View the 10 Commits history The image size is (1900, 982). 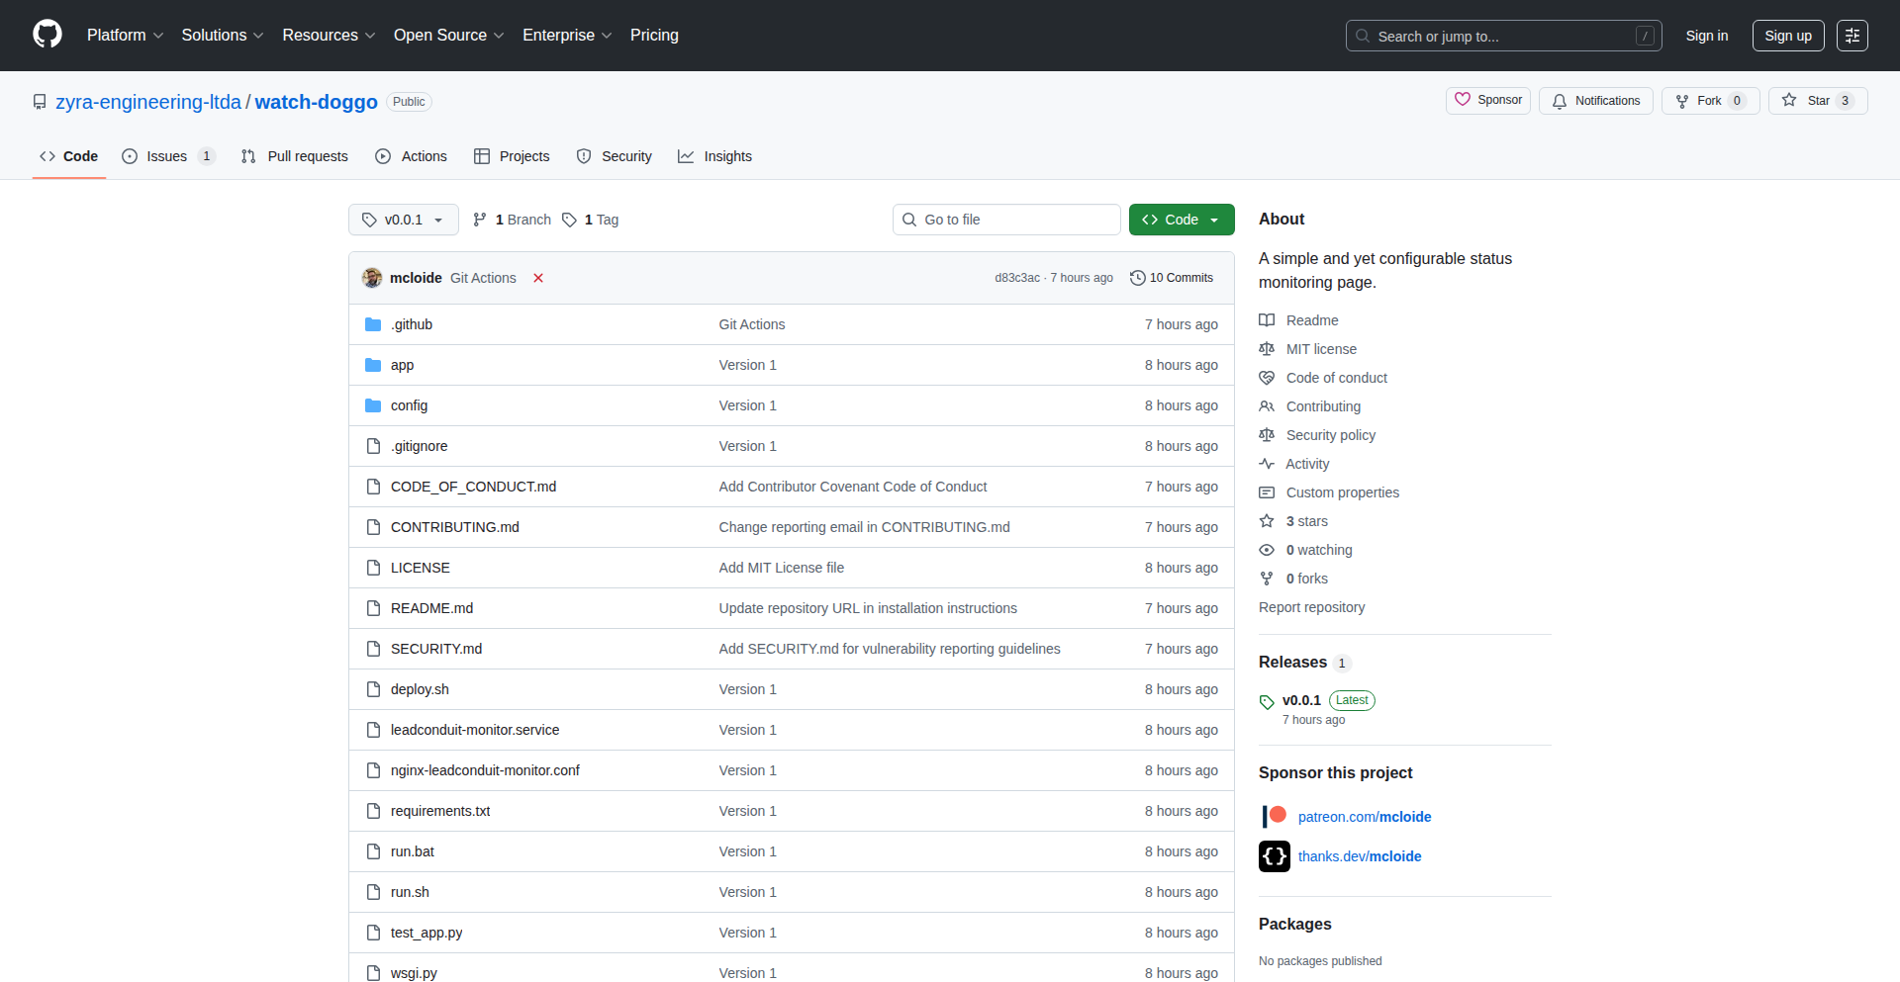point(1172,278)
